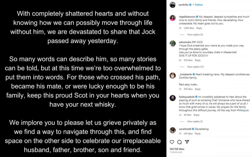Show 1,602 likes on nigellalawson's comment
Viewport: 252px width, 157px height.
[189, 28]
